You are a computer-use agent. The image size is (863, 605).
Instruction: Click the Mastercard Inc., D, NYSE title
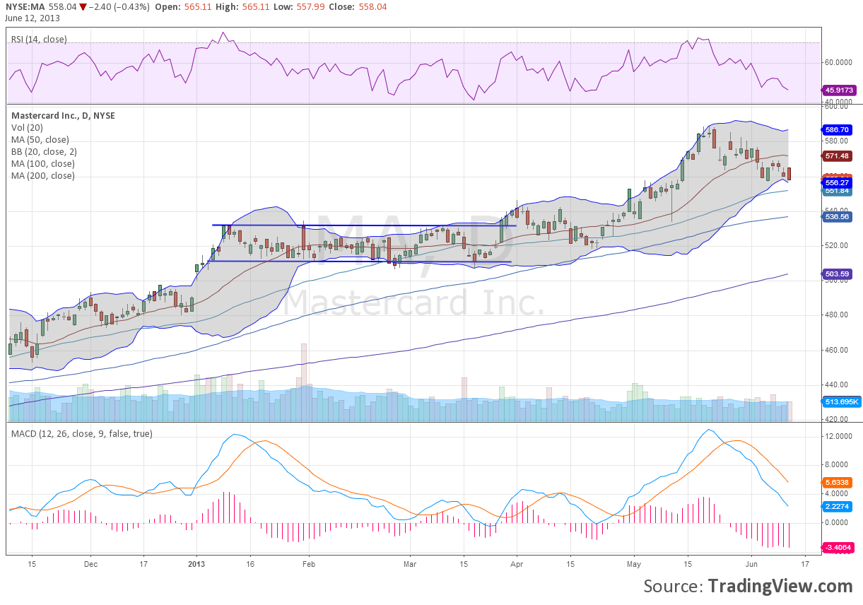(63, 115)
